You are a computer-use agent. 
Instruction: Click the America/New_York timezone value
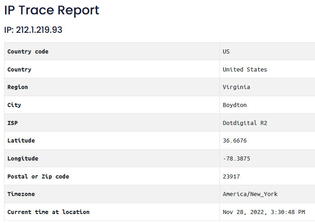[250, 194]
